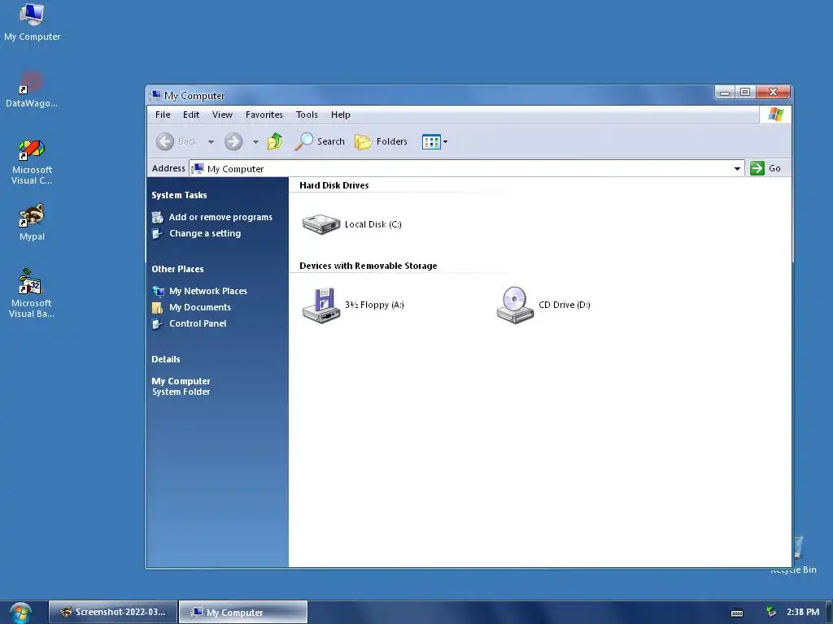Click the Forward navigation arrow

pyautogui.click(x=233, y=141)
